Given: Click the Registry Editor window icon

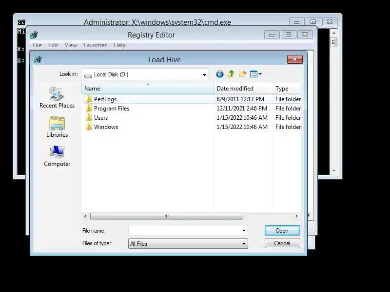Looking at the screenshot, I should (x=34, y=35).
